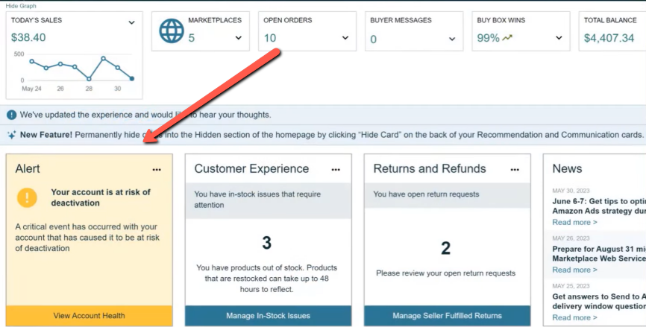This screenshot has height=327, width=646.
Task: Click Manage Seller Fulfilled Returns button
Action: pos(447,316)
